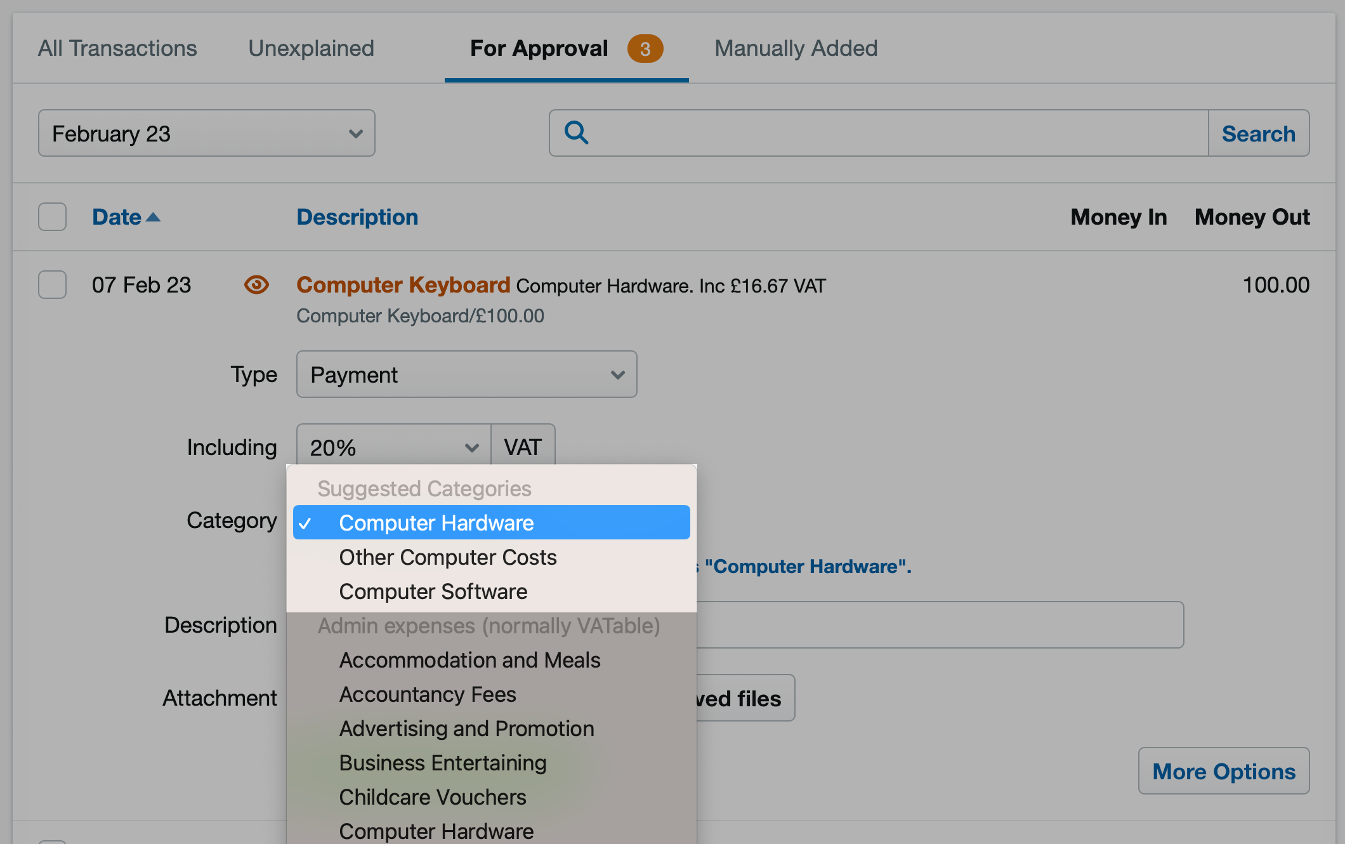
Task: Click the magnifying glass search icon
Action: point(576,133)
